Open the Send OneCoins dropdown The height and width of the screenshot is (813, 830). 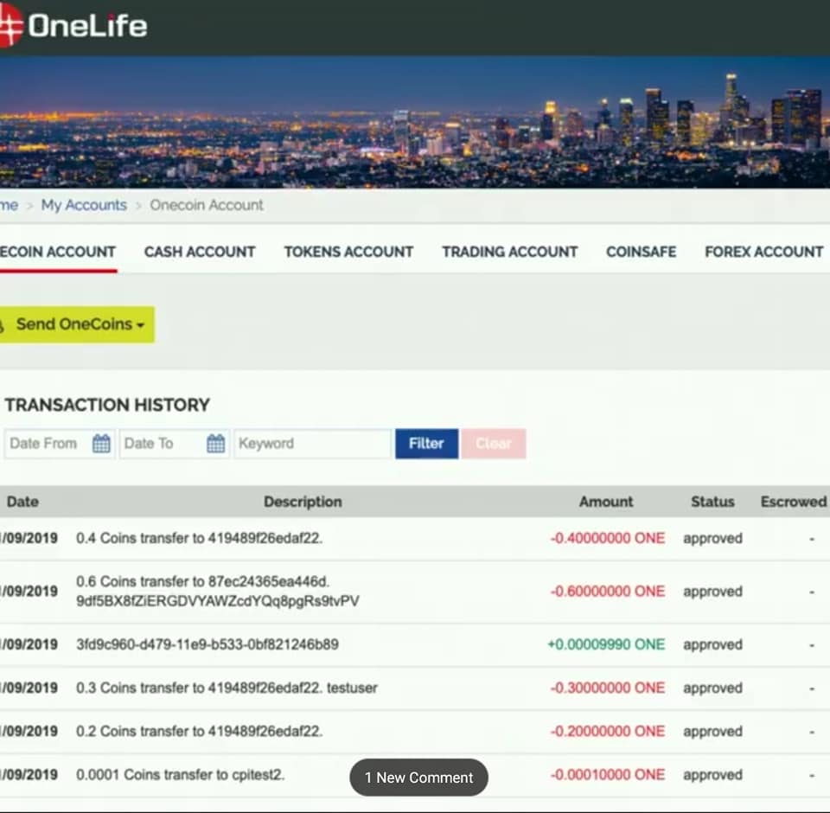[x=77, y=324]
